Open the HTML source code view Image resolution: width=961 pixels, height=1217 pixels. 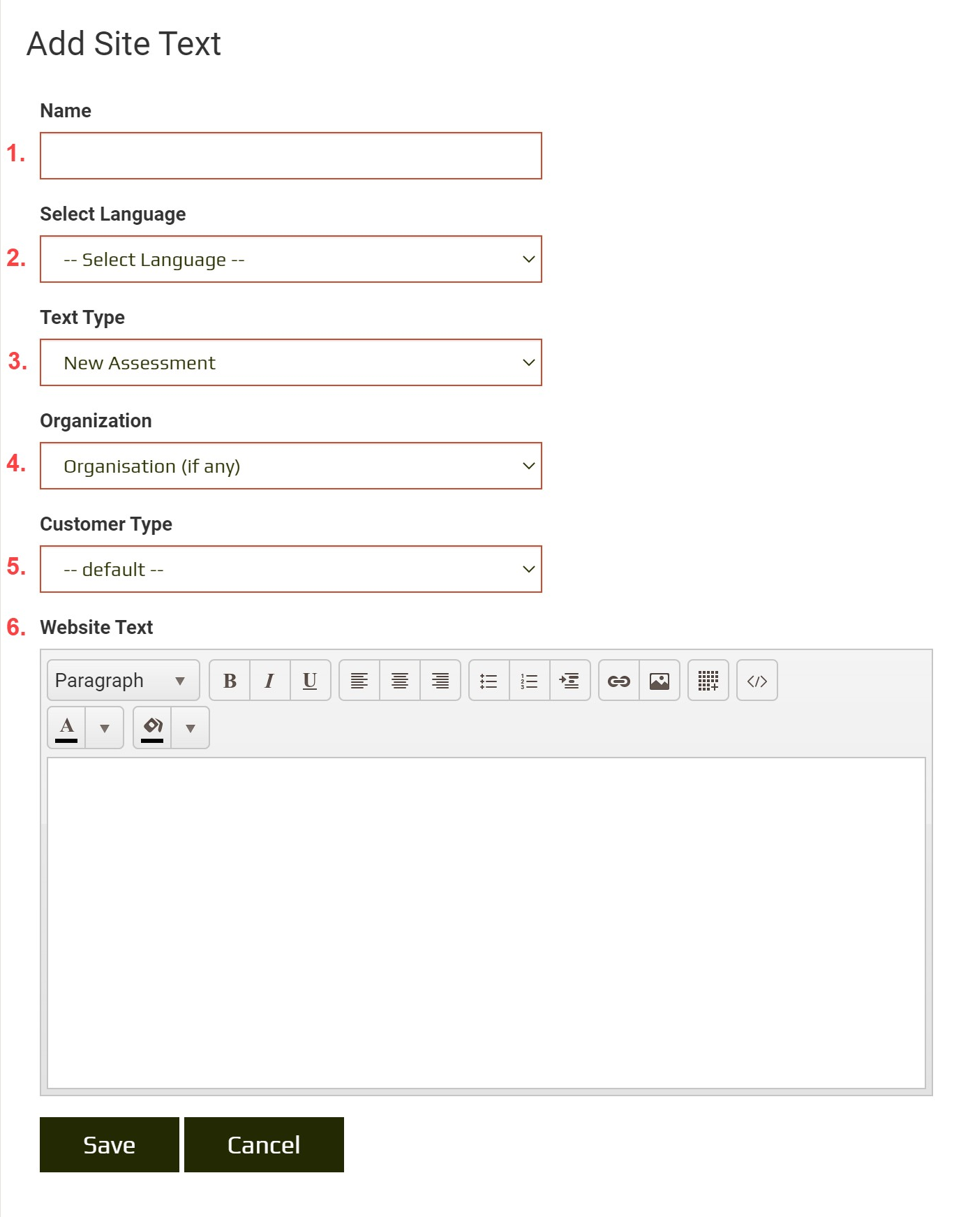(x=757, y=681)
